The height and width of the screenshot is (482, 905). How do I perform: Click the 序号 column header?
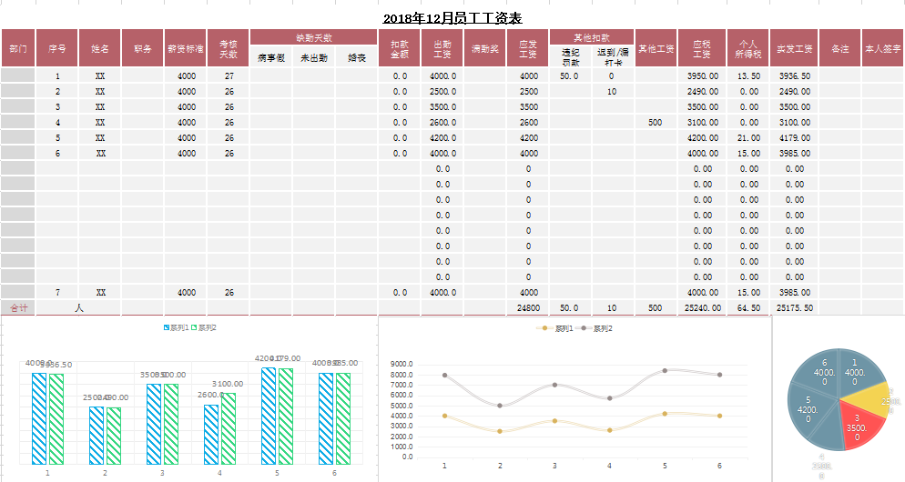click(56, 48)
